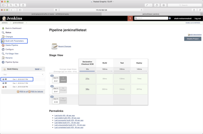Image resolution: width=203 pixels, height=134 pixels.
Task: Collapse Build History trend dash toggle
Action: pyautogui.click(x=41, y=69)
